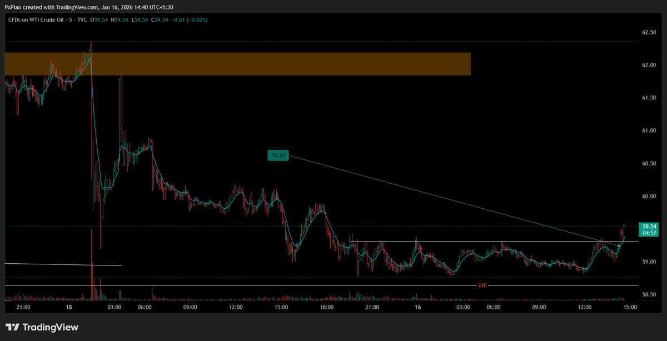Click the 60.00 price axis label
The height and width of the screenshot is (341, 667).
649,196
